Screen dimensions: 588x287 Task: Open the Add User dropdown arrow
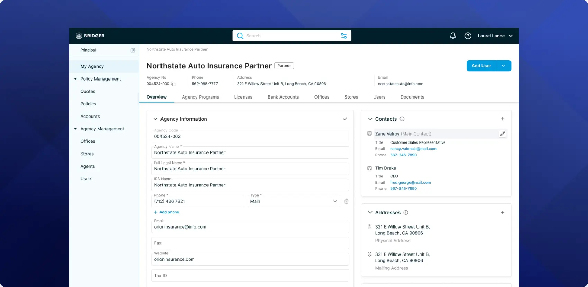point(503,66)
